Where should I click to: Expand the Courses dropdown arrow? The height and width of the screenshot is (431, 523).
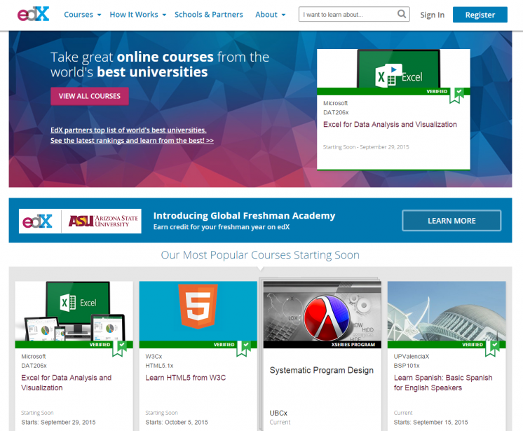pos(99,15)
